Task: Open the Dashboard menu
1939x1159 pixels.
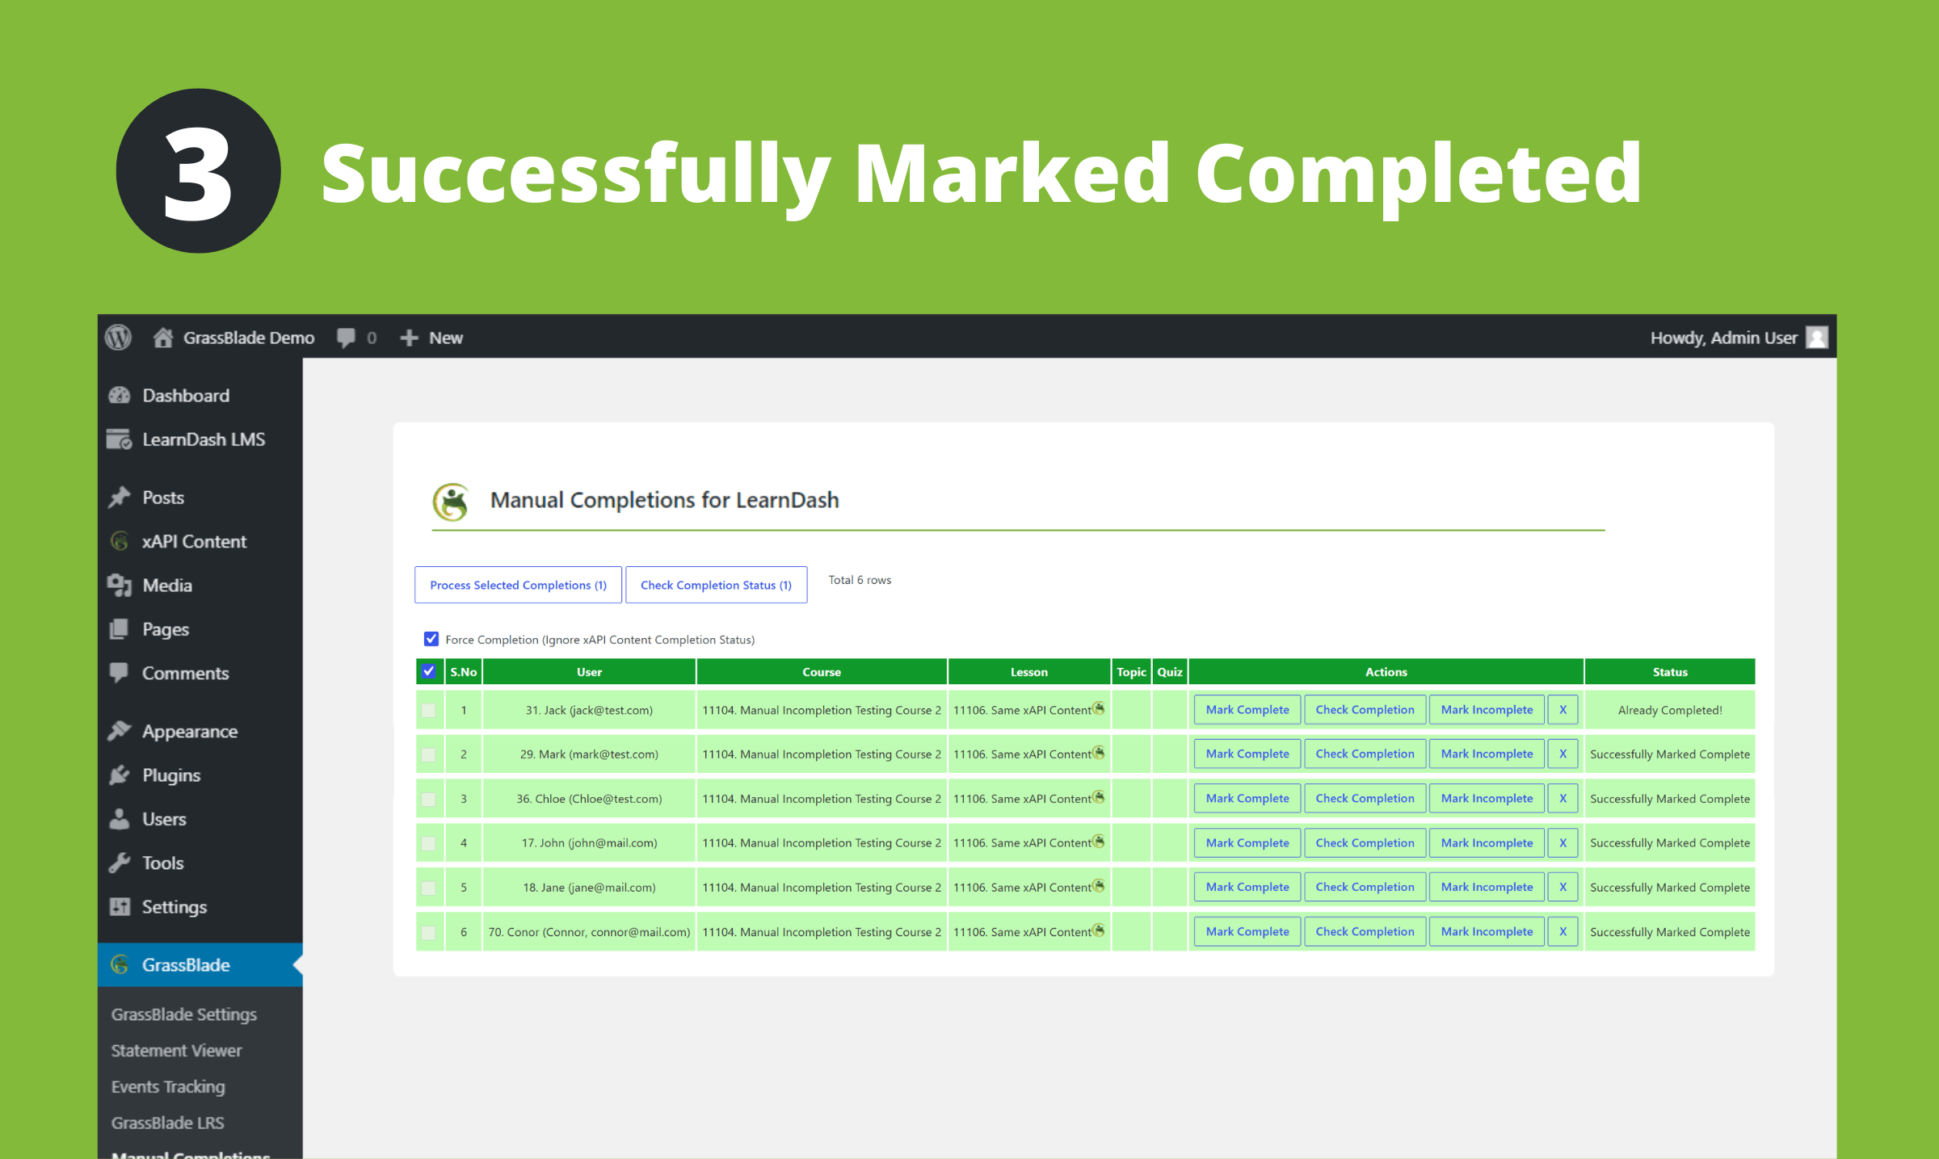Action: 200,396
